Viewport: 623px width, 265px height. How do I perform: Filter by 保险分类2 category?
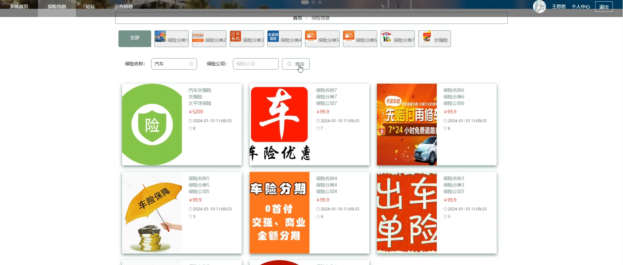(x=209, y=39)
